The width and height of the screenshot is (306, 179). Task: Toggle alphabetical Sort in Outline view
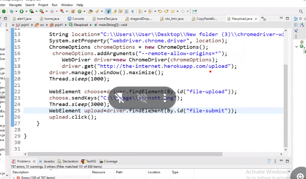coord(302,25)
